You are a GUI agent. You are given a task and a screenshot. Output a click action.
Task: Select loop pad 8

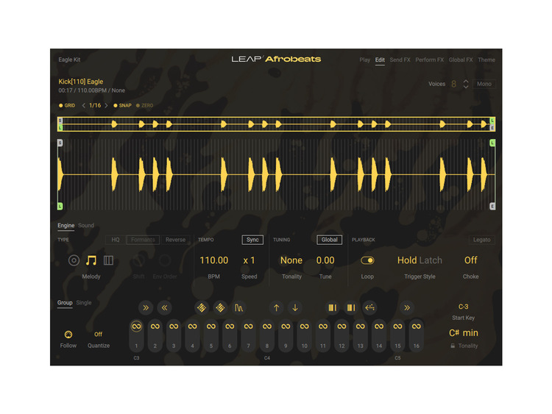point(267,335)
